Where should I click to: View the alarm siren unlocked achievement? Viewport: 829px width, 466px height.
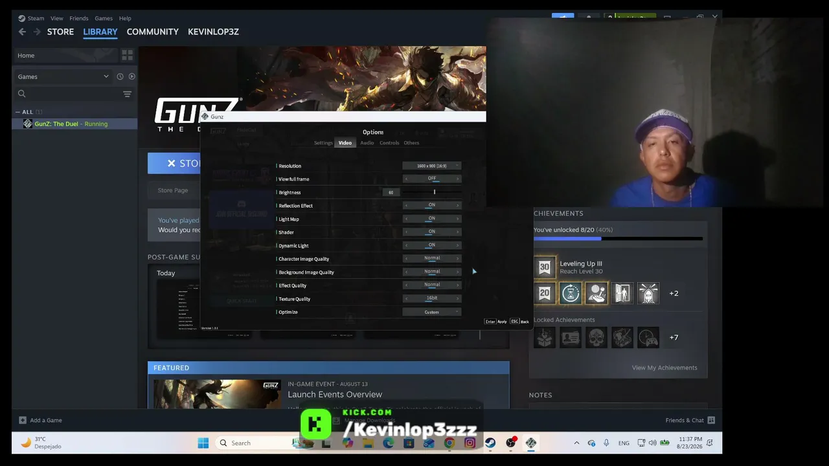[x=648, y=293]
